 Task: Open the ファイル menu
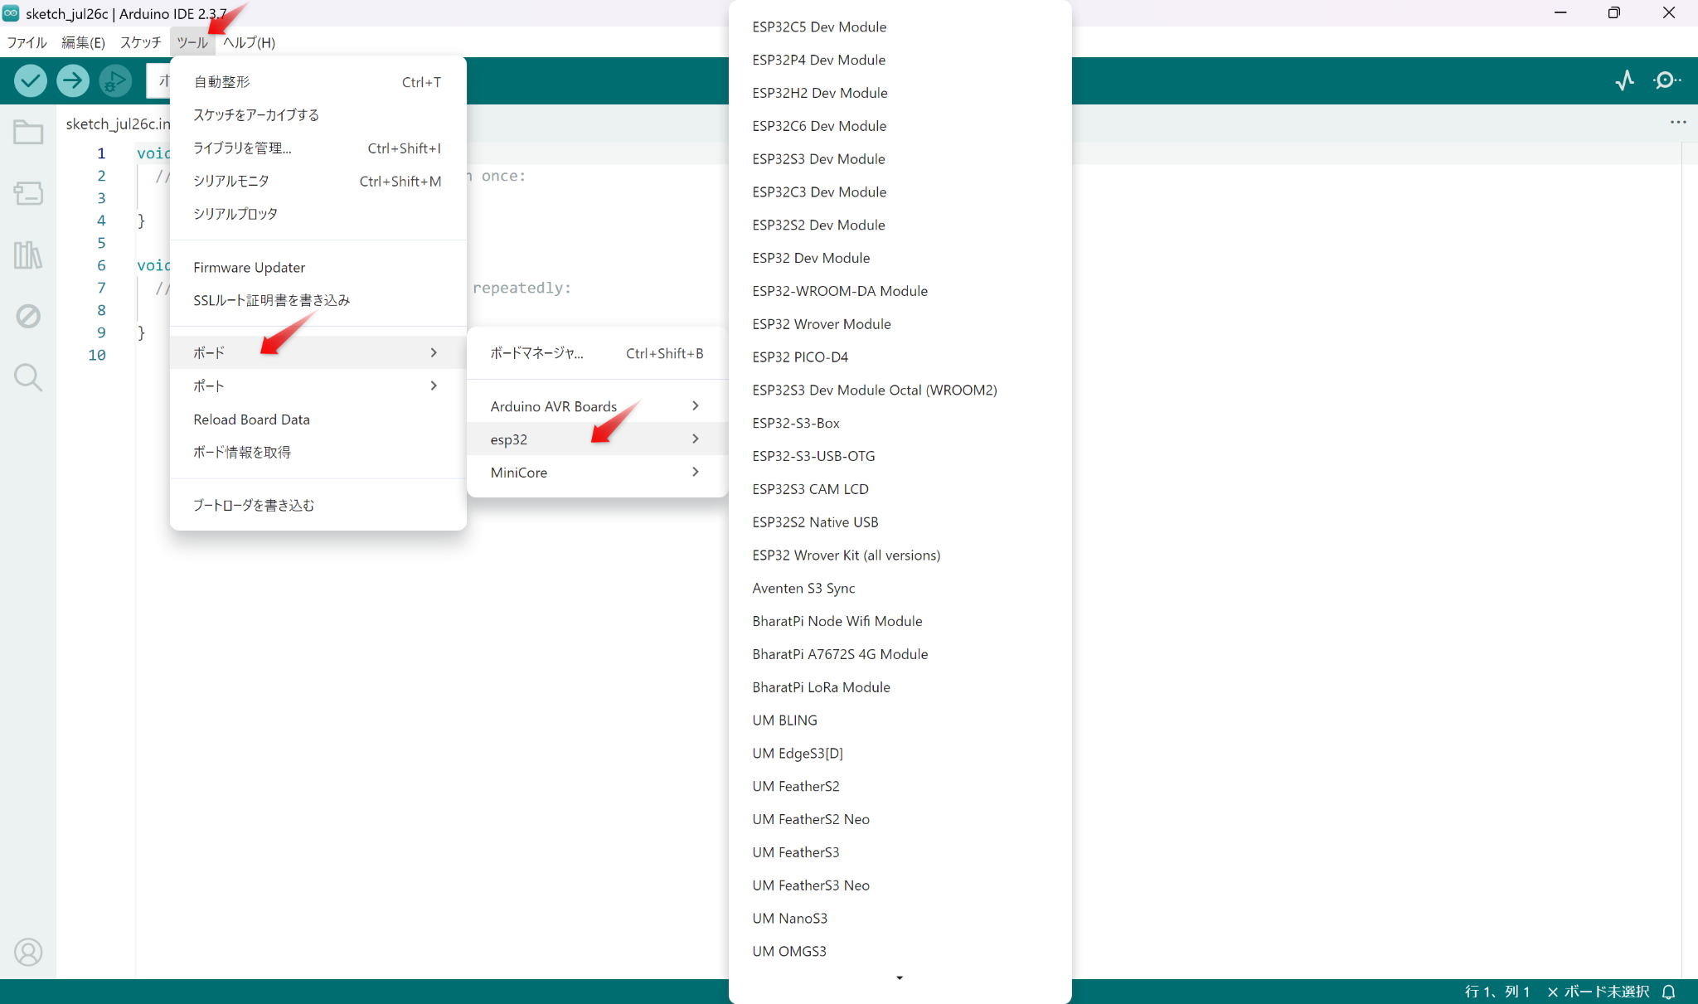click(x=27, y=42)
